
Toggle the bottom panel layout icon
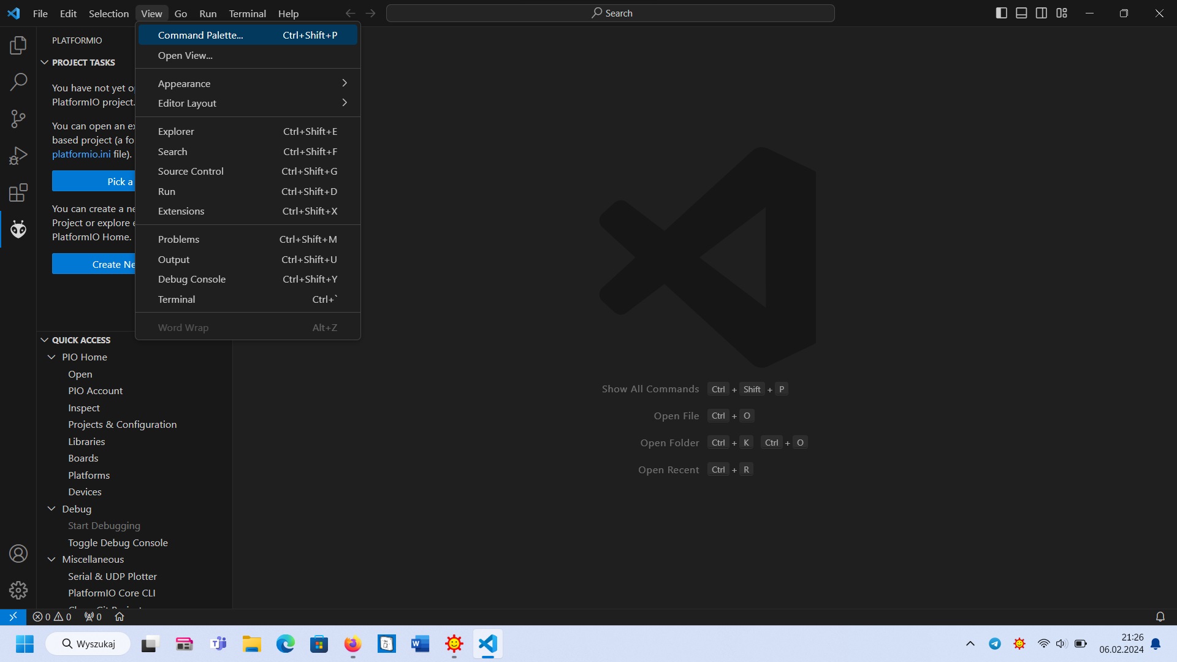(x=1021, y=13)
